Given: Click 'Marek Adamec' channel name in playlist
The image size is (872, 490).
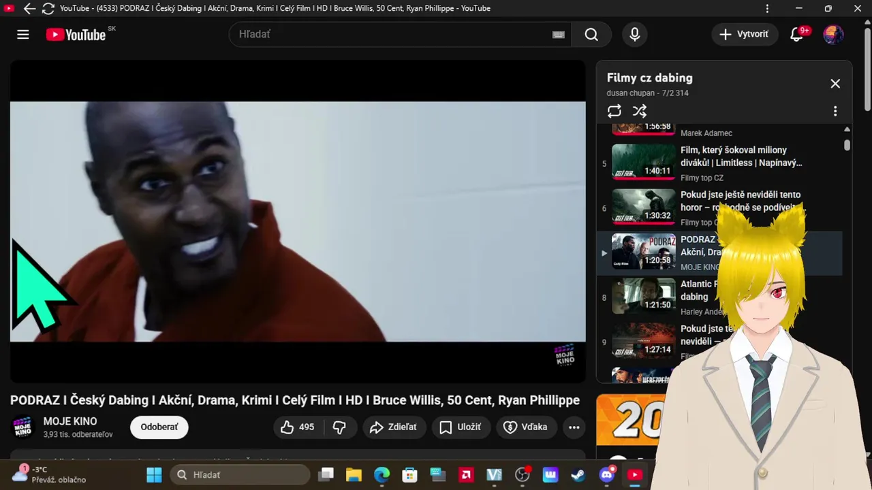Looking at the screenshot, I should click(706, 133).
